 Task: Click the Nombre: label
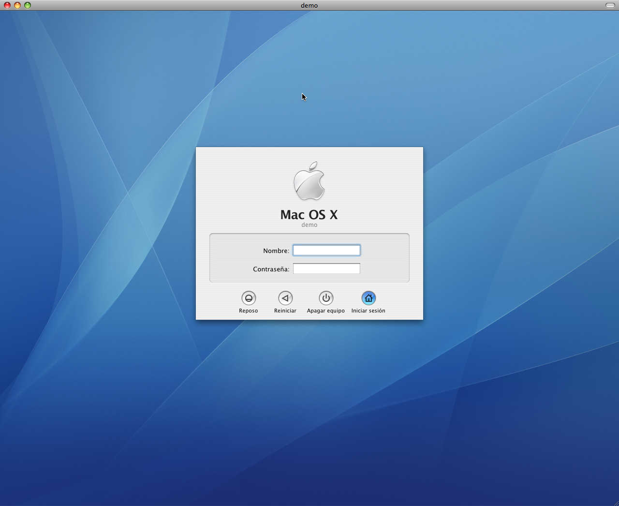pos(276,251)
